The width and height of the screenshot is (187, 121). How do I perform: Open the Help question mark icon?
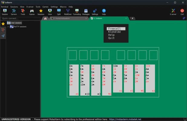coord(104,12)
